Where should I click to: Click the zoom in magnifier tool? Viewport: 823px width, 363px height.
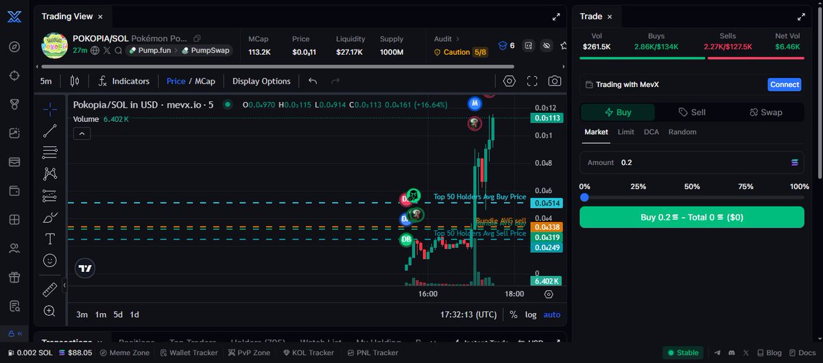[x=50, y=311]
